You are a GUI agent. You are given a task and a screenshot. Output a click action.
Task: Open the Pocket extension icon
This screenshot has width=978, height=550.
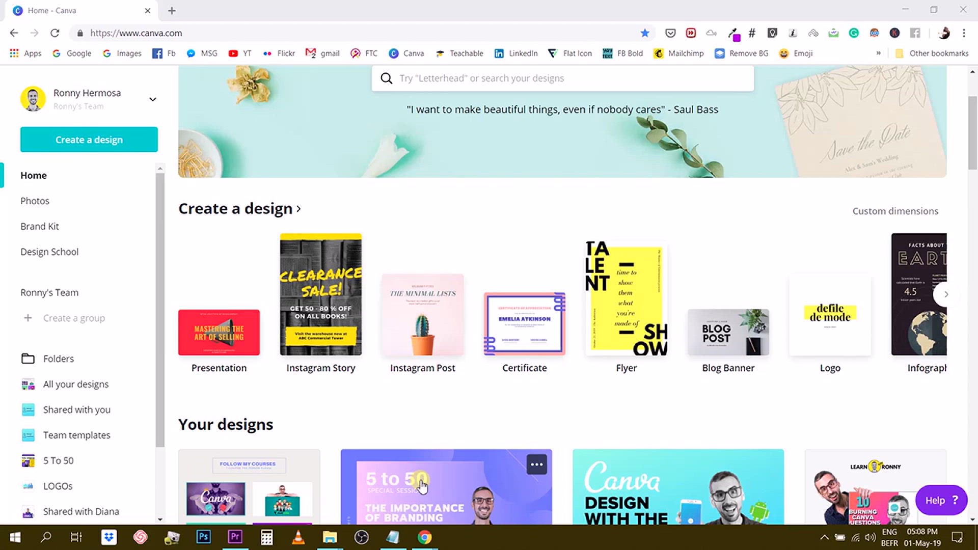[670, 33]
